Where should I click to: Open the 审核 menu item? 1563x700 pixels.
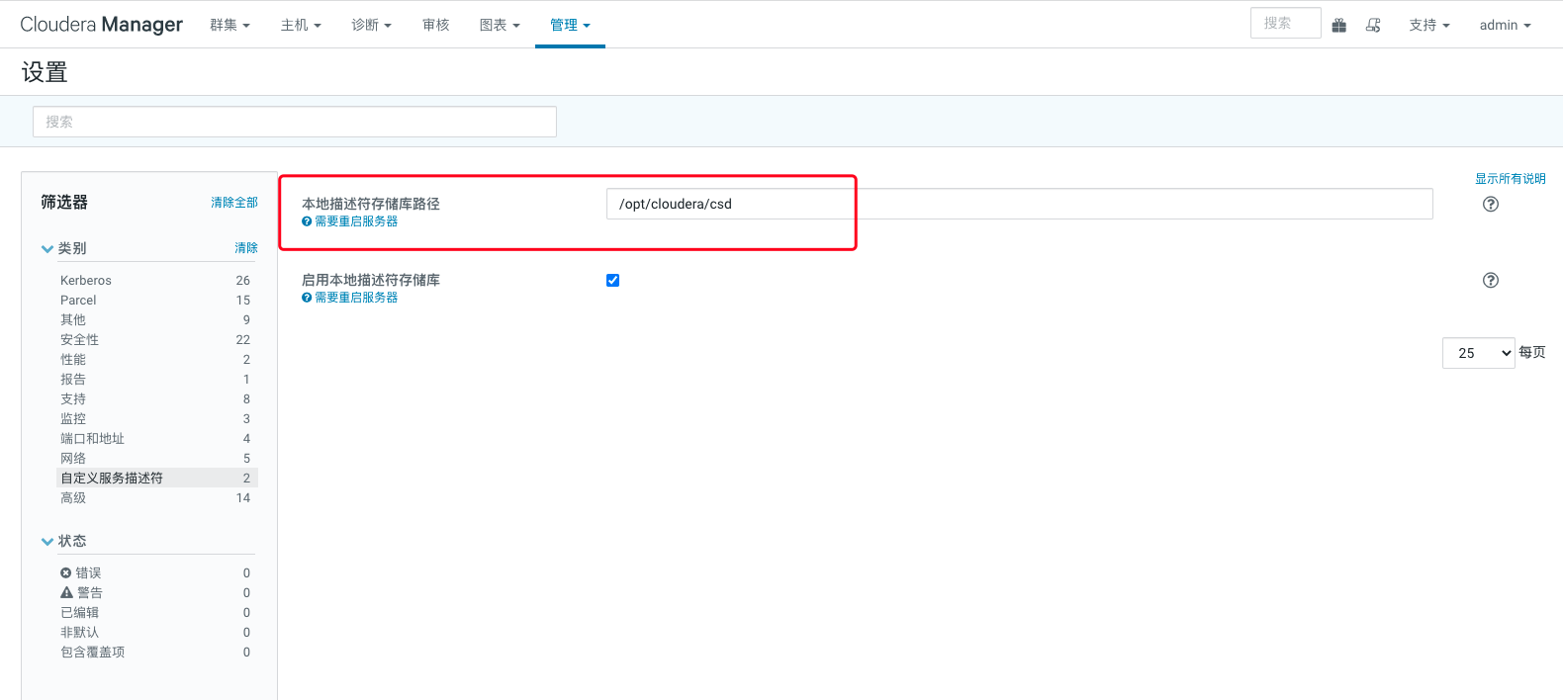point(435,25)
